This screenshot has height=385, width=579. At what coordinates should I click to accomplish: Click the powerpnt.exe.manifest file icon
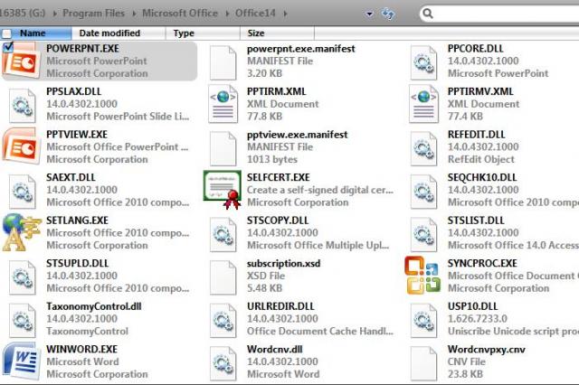[x=223, y=62]
